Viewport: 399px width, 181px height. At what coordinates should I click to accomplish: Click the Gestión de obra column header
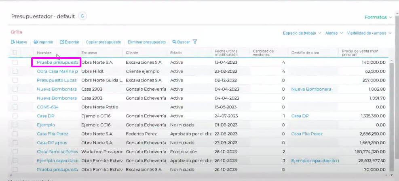click(x=305, y=53)
